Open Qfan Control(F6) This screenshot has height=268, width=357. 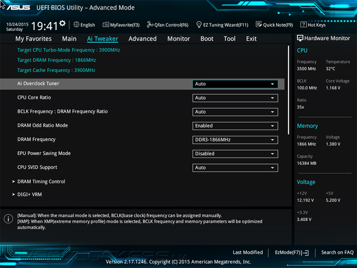[167, 25]
